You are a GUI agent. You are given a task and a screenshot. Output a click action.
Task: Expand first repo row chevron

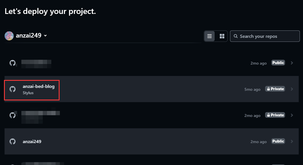coord(292,63)
